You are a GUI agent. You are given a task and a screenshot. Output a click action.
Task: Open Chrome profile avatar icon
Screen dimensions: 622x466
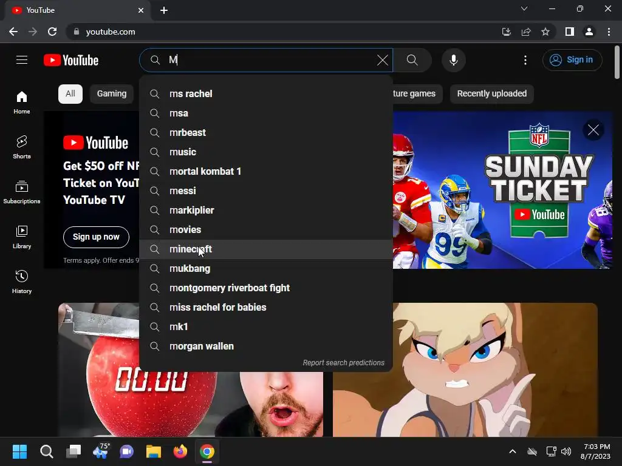pos(589,32)
